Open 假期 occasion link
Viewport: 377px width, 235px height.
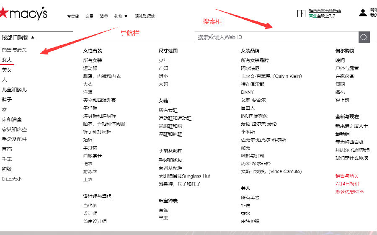340,84
